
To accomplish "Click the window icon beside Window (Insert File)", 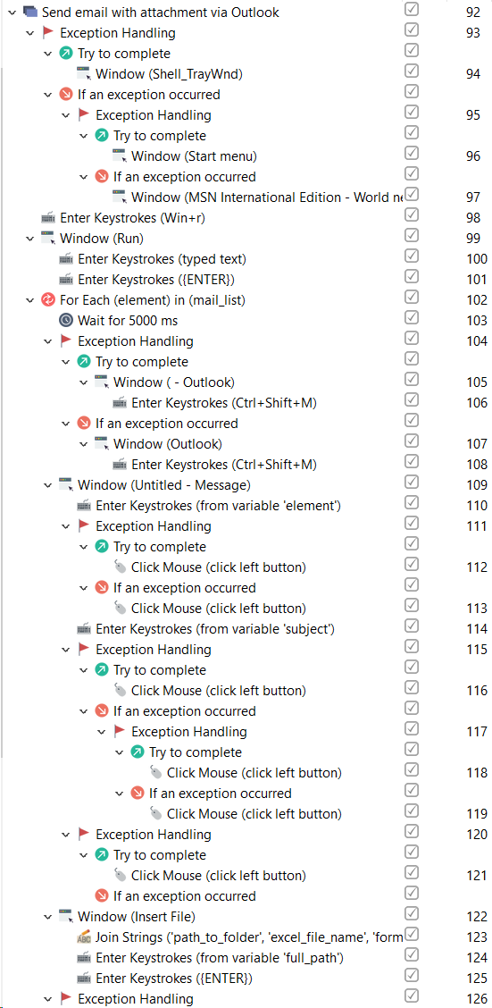I will 65,916.
